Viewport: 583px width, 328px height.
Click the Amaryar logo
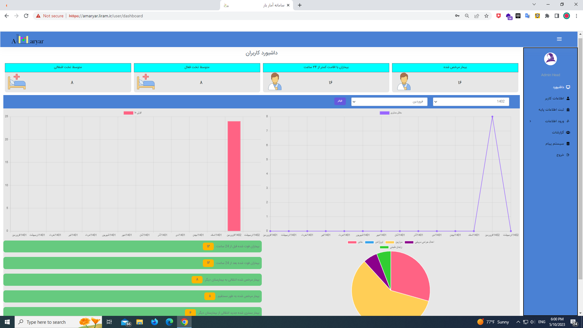(28, 39)
